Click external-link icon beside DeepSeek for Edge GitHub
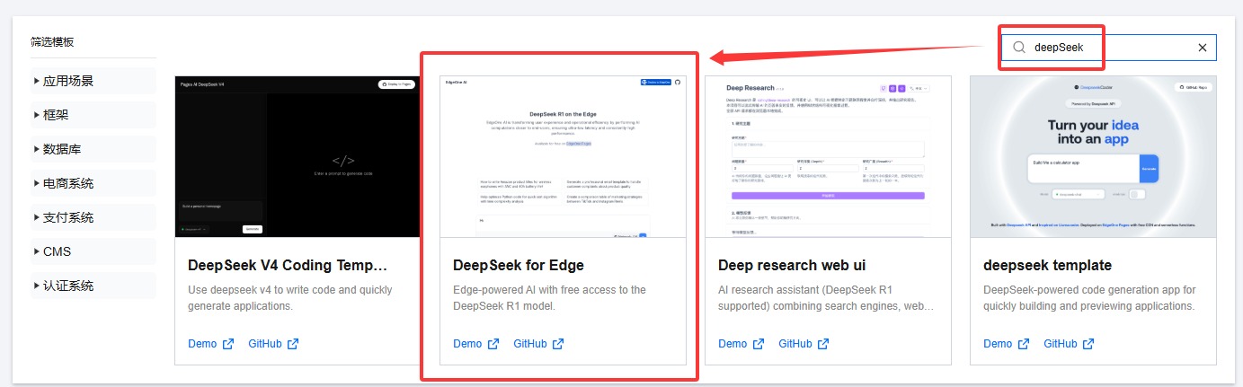 pyautogui.click(x=558, y=344)
